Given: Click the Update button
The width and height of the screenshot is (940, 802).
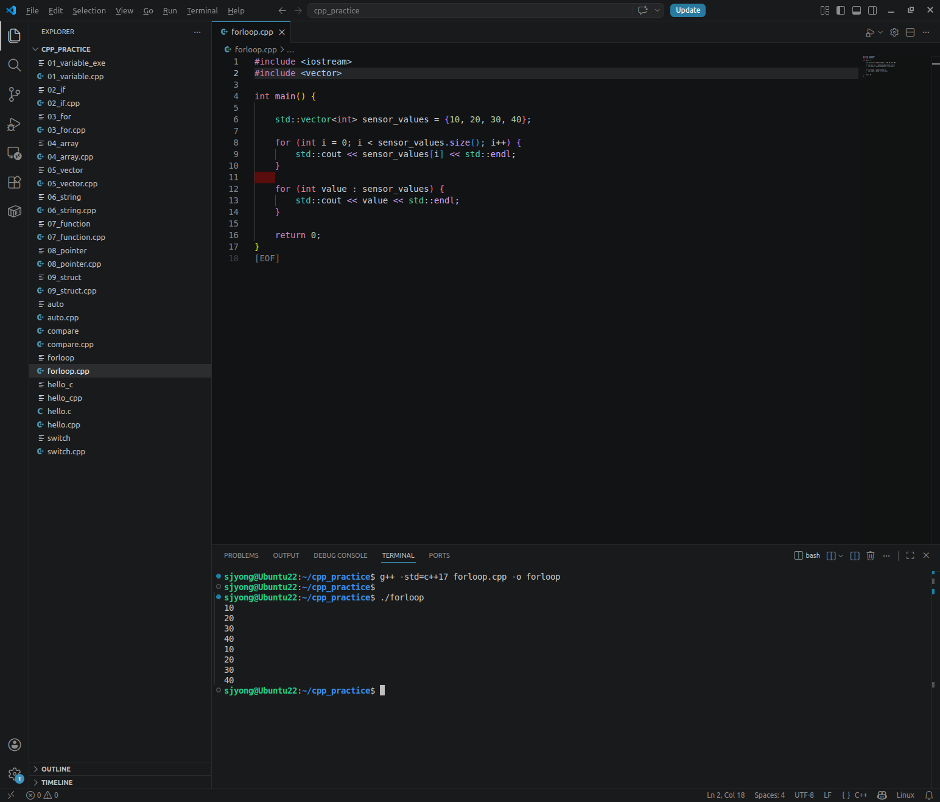Looking at the screenshot, I should 688,10.
